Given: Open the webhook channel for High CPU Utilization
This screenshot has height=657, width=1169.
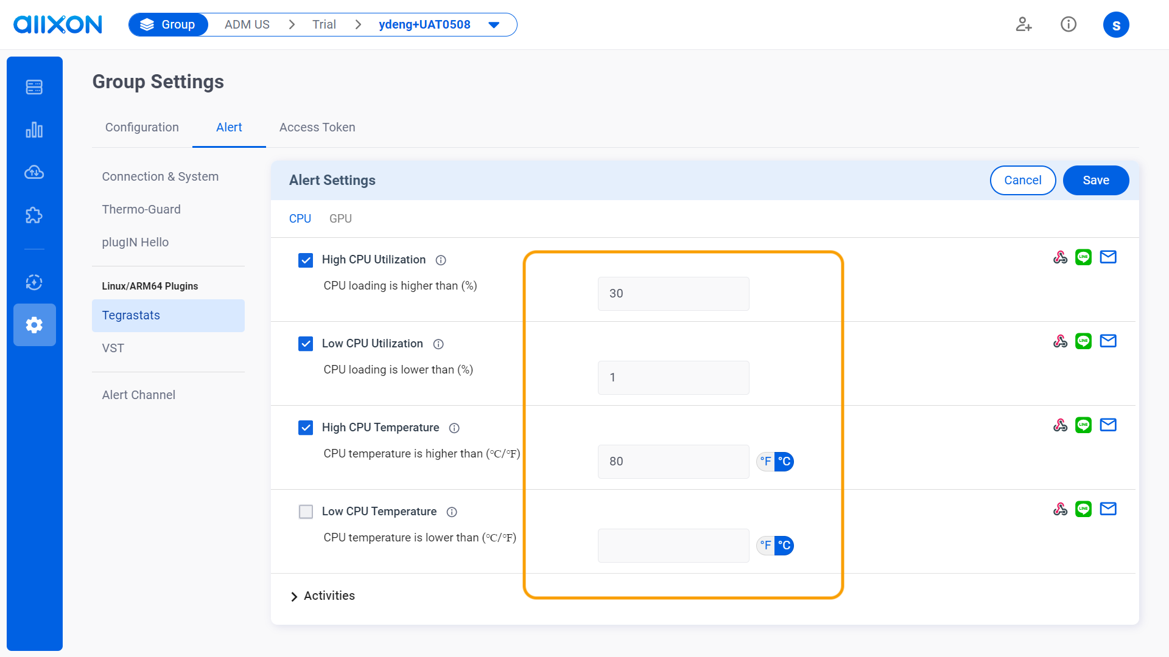Looking at the screenshot, I should click(1060, 257).
